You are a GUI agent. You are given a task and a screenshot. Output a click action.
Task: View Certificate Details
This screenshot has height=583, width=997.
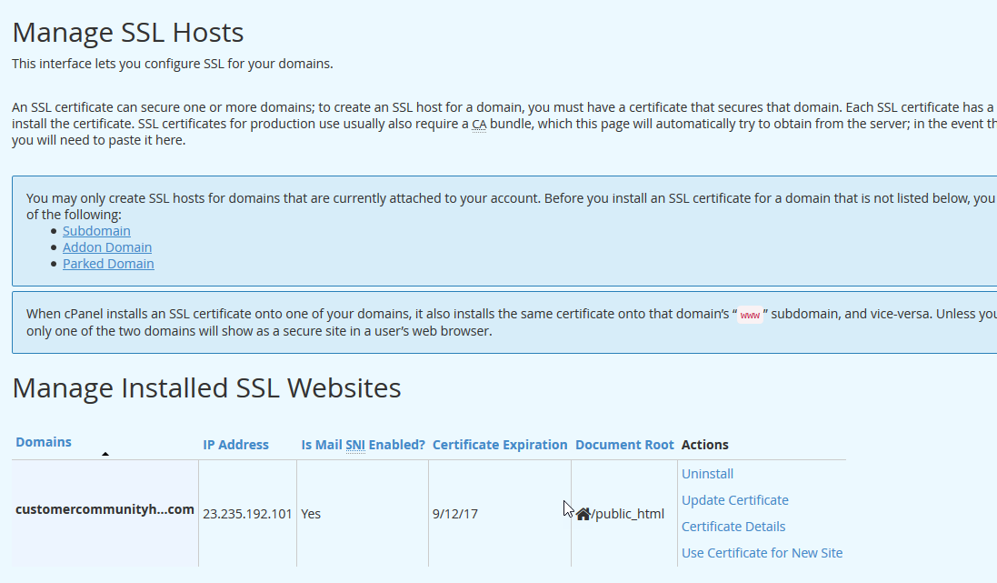click(x=733, y=527)
